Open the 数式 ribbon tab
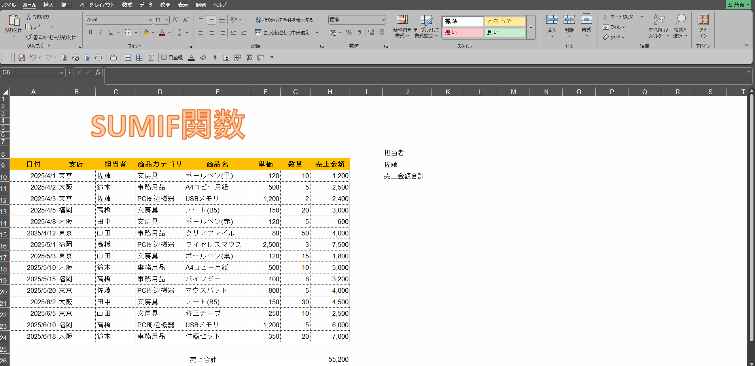Viewport: 755px width, 366px height. 127,5
